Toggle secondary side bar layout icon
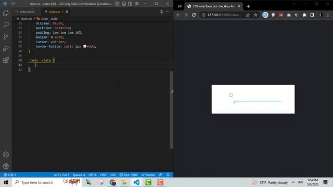This screenshot has width=333, height=187. 130,4
